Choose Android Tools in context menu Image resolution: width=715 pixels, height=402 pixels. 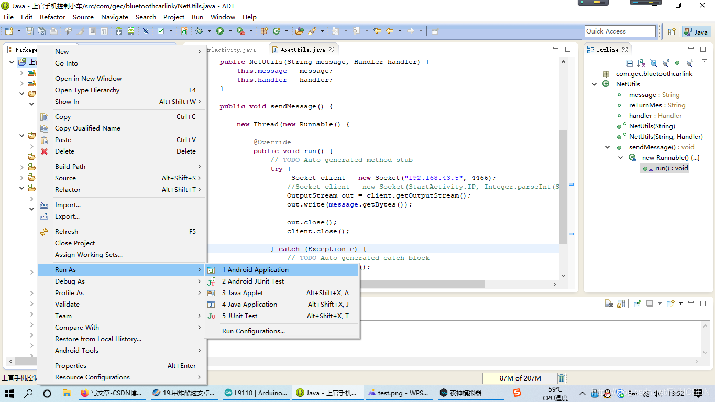(x=122, y=351)
